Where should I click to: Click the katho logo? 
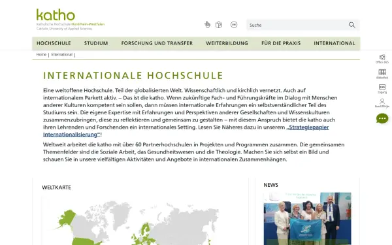(71, 20)
